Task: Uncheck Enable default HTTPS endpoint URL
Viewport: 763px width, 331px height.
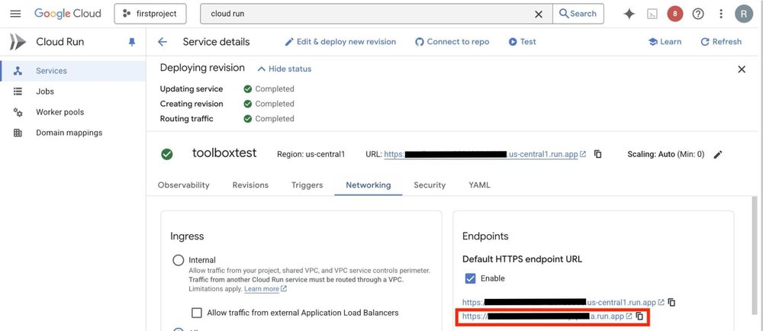Action: pyautogui.click(x=471, y=278)
